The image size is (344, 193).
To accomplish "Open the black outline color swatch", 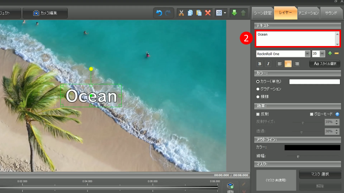I will pos(312,148).
